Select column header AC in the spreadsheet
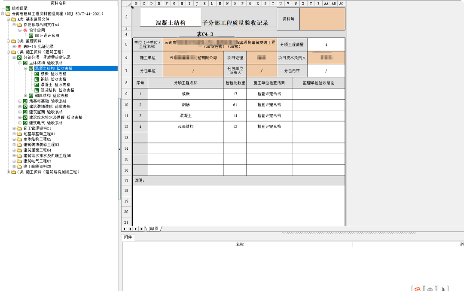464x291 pixels. (x=341, y=4)
